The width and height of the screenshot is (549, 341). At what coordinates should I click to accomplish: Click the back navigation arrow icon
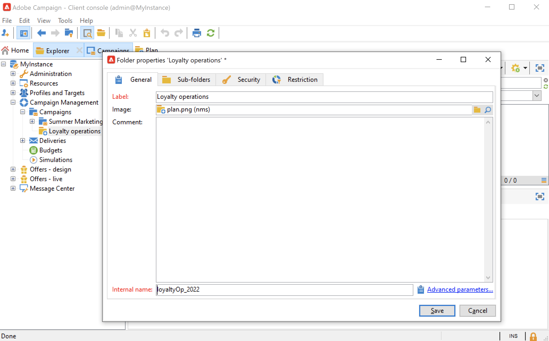[41, 33]
